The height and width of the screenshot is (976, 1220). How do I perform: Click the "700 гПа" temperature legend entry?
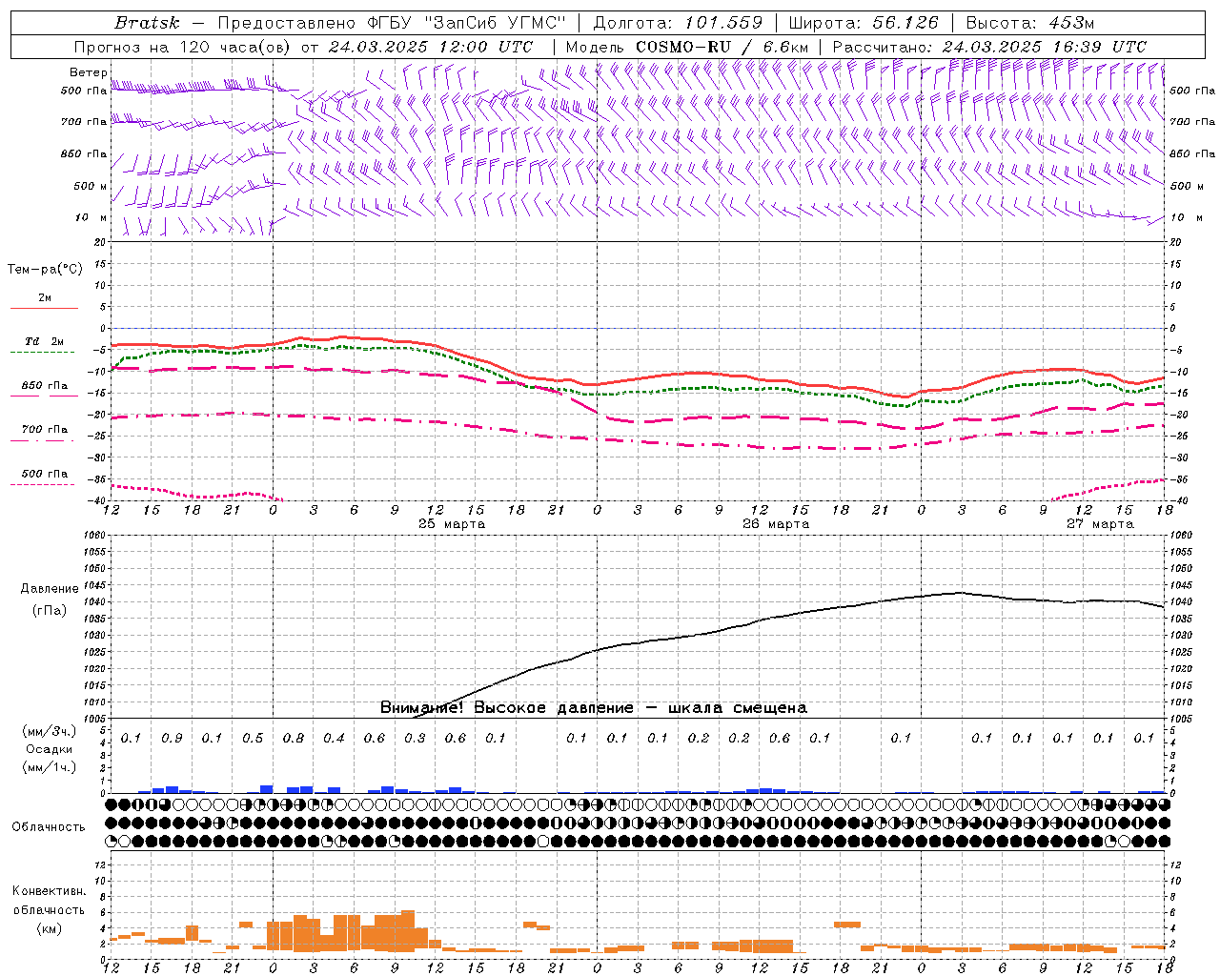coord(45,430)
